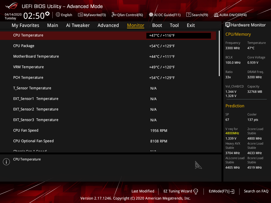Launch EZ Tuning Wizard
The height and width of the screenshot is (203, 271).
coord(181,191)
